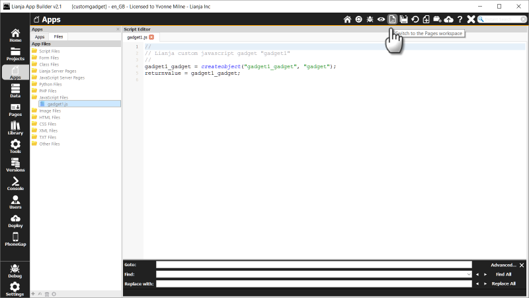
Task: Open the Deploy workspace
Action: [15, 221]
